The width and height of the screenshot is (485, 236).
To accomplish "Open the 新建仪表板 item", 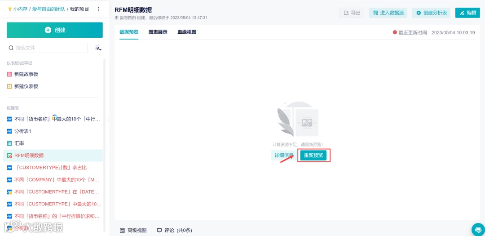I will click(26, 86).
